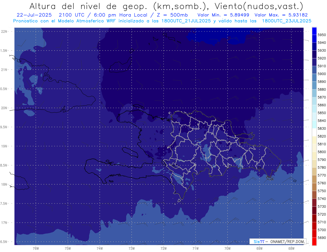Image resolution: width=327 pixels, height=252 pixels.
Task: Click the 75W longitude label
Action: [x=68, y=248]
